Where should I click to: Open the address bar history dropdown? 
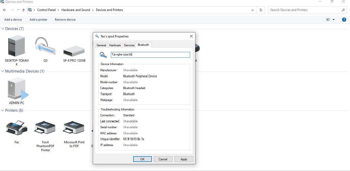tap(253, 10)
